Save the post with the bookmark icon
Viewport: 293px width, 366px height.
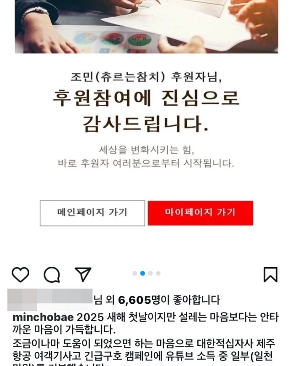click(x=271, y=274)
